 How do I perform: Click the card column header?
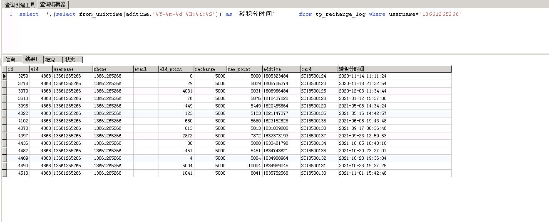[319, 69]
